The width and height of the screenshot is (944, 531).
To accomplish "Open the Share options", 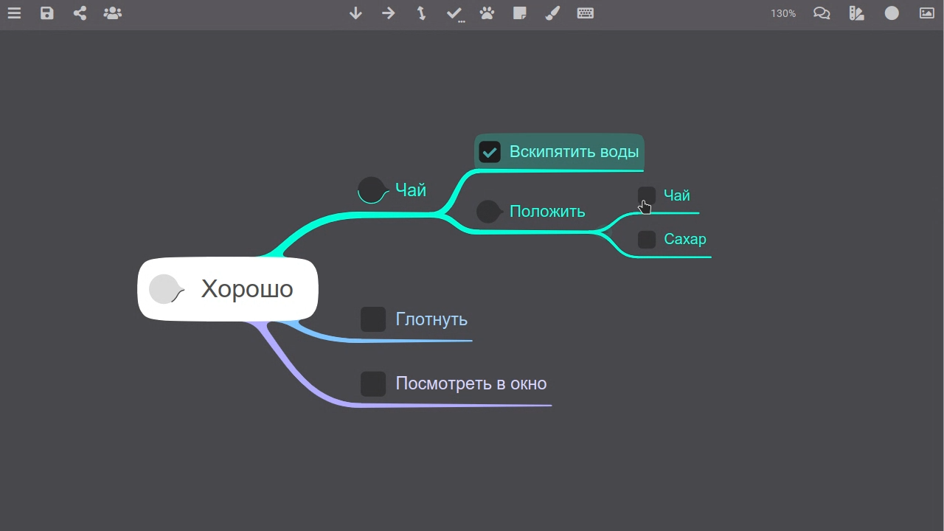I will point(80,13).
